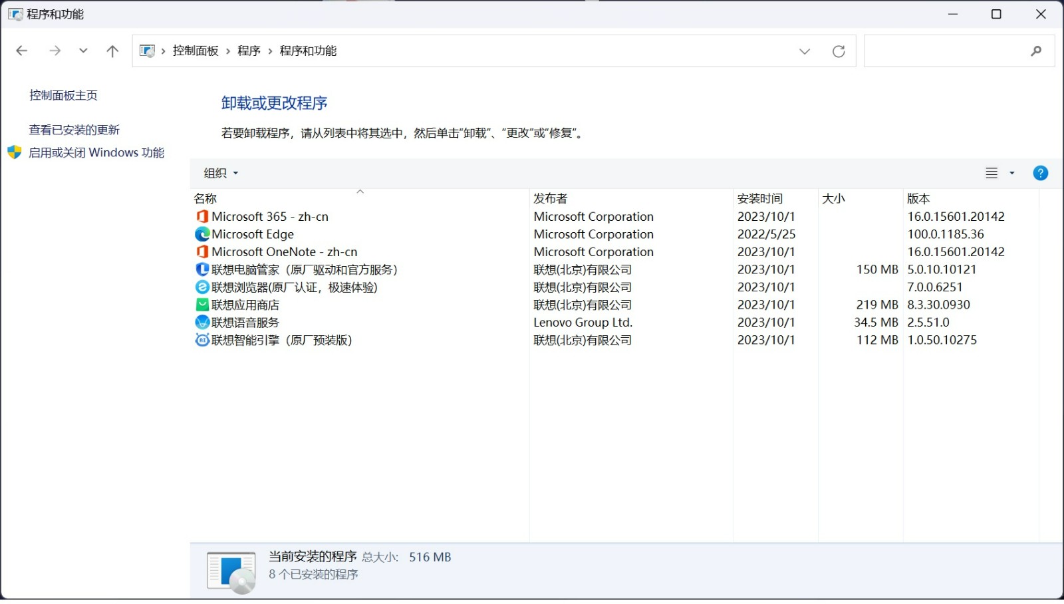This screenshot has height=604, width=1064.
Task: Select Microsoft 365 - zh-cn entry
Action: [270, 217]
